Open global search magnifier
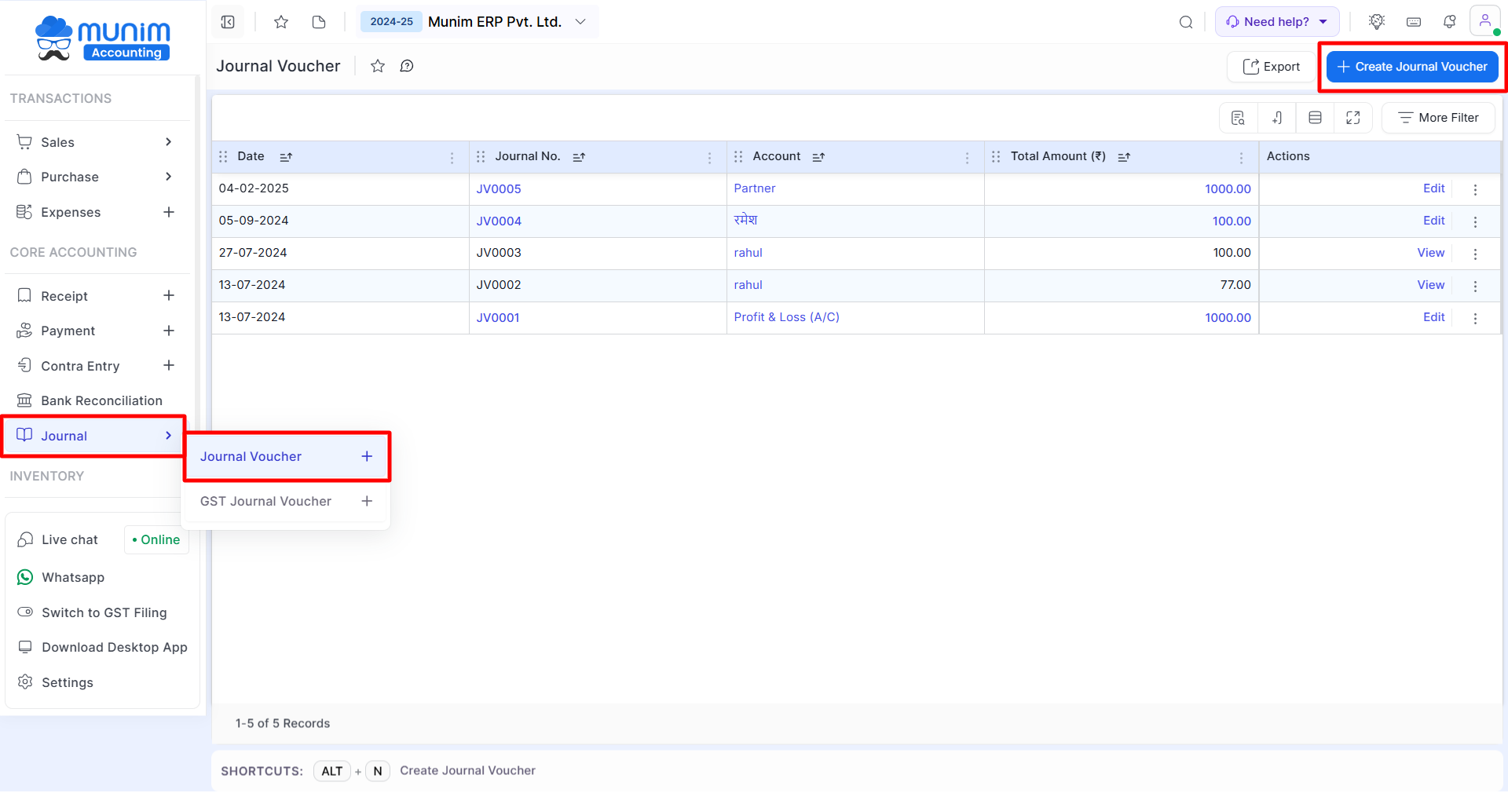 click(1186, 22)
